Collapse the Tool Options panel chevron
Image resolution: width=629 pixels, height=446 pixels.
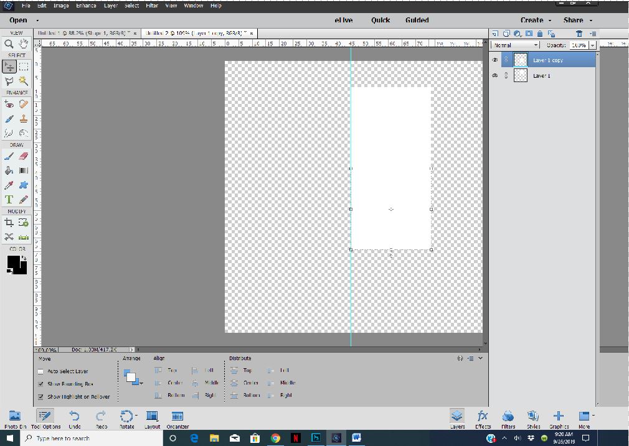pos(480,358)
